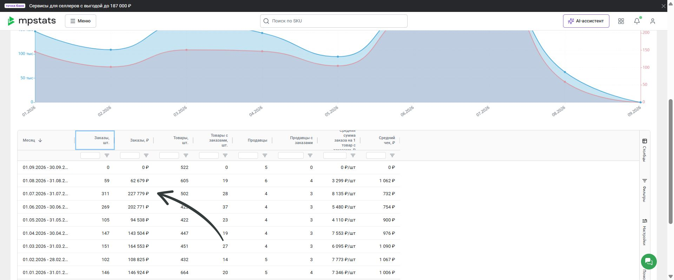Open filter icon for Продавцы с заказами column
Screen dimensions: 674x280
[x=310, y=155]
